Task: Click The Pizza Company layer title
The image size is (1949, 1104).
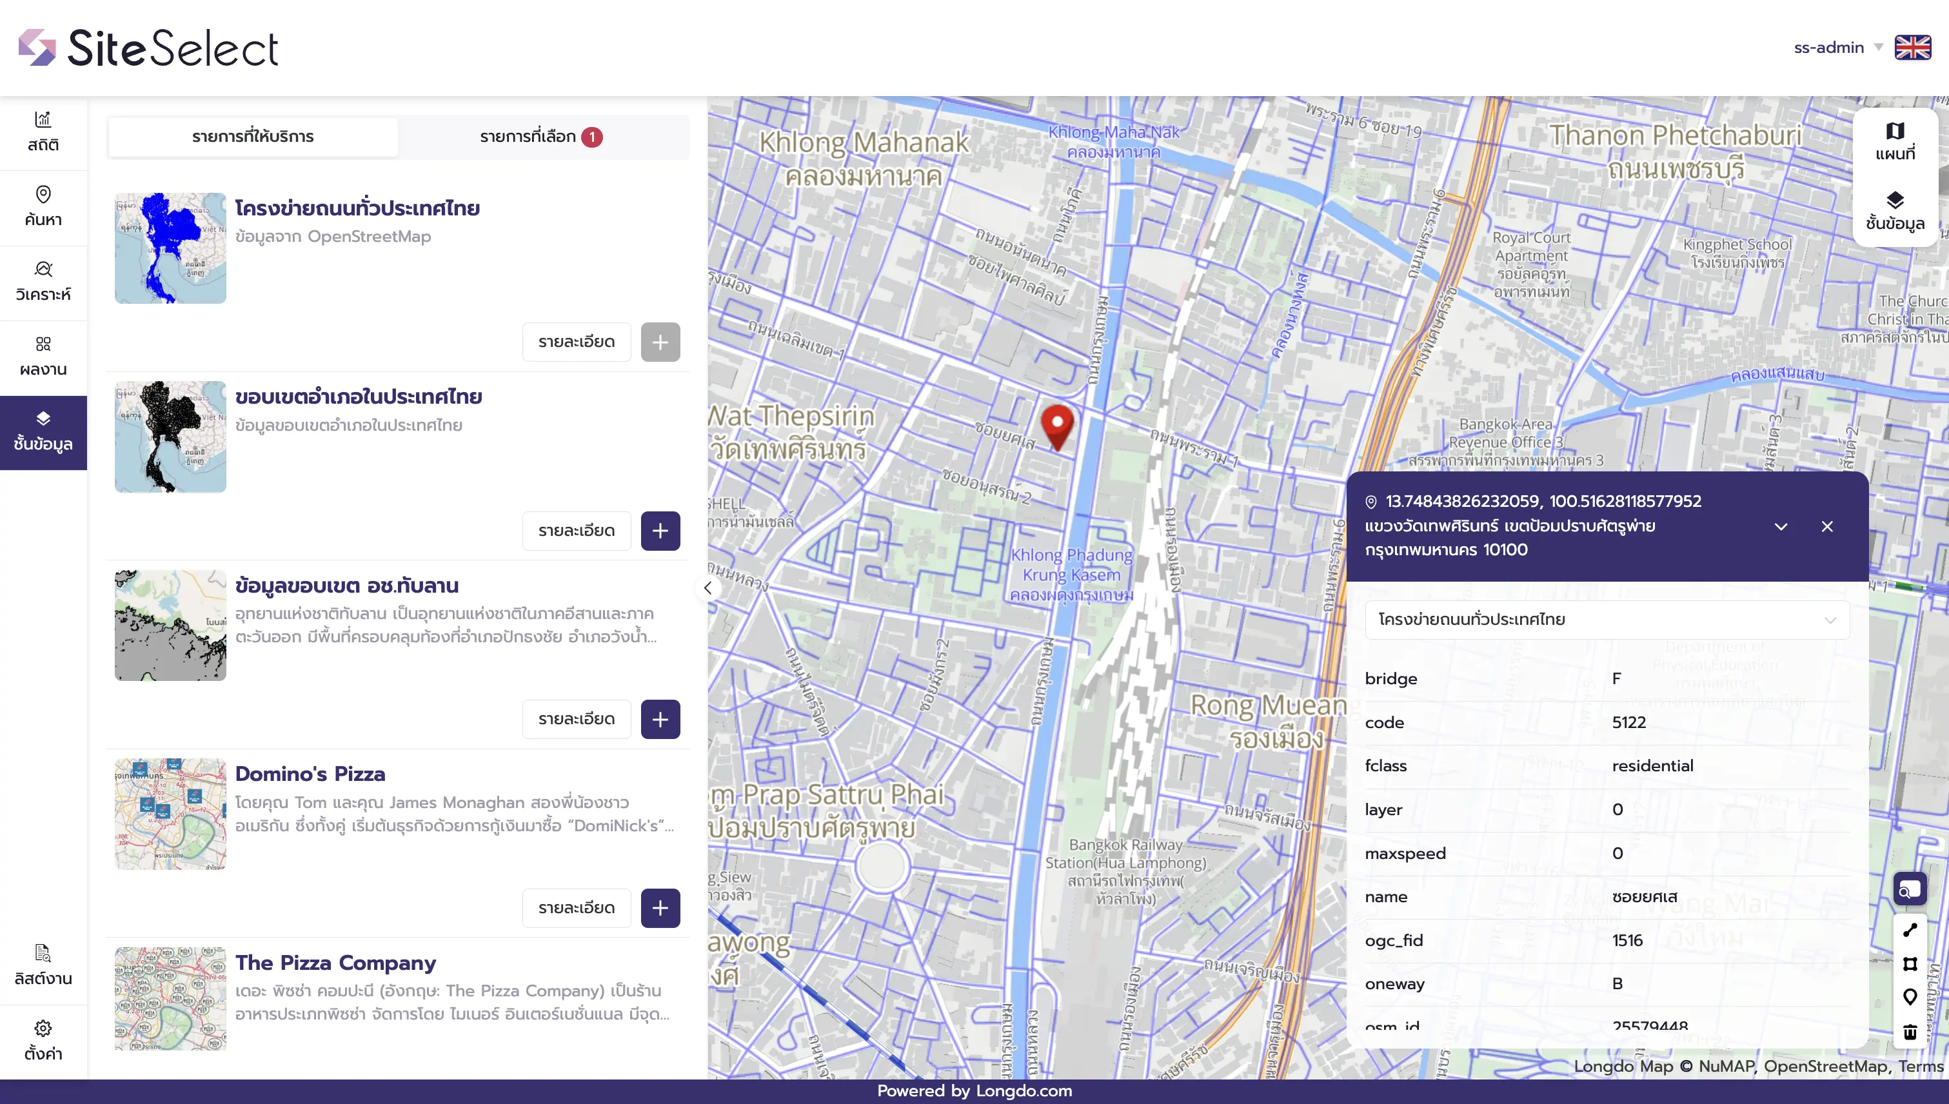Action: click(x=335, y=962)
